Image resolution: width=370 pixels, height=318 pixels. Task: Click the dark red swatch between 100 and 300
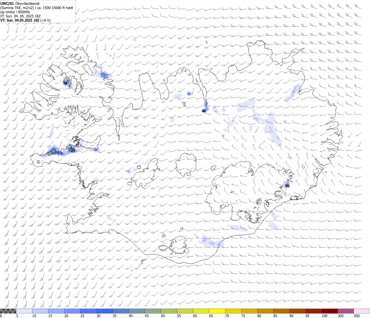pyautogui.click(x=330, y=311)
